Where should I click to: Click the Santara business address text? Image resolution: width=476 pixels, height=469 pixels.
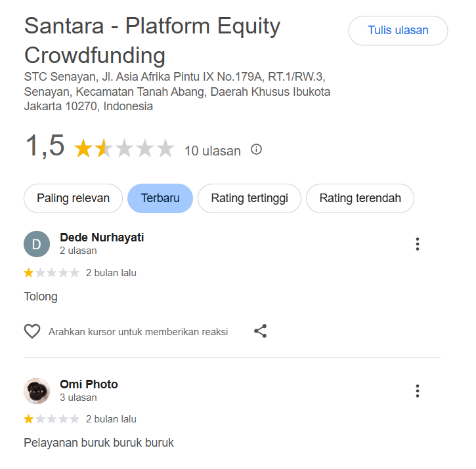(x=177, y=91)
